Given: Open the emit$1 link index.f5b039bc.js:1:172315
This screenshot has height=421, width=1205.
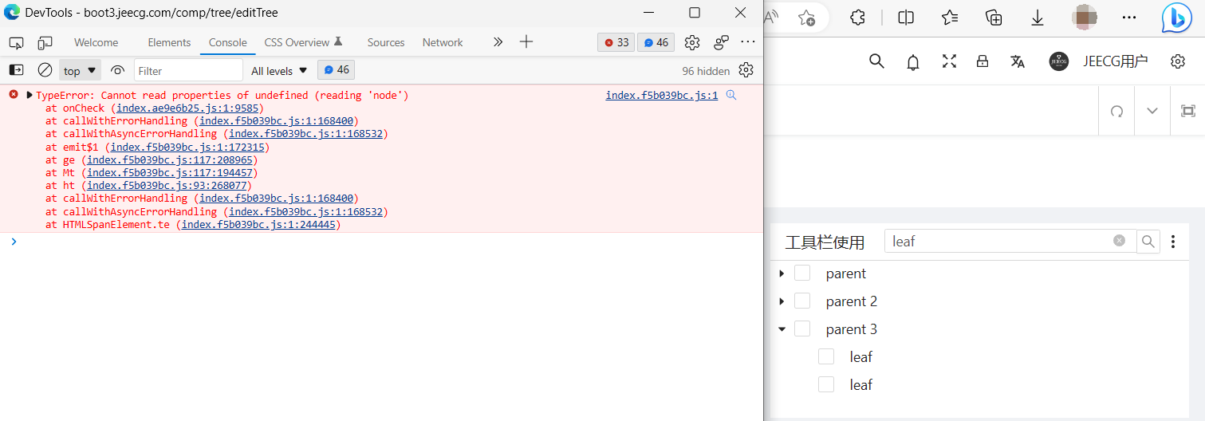Looking at the screenshot, I should [x=187, y=147].
